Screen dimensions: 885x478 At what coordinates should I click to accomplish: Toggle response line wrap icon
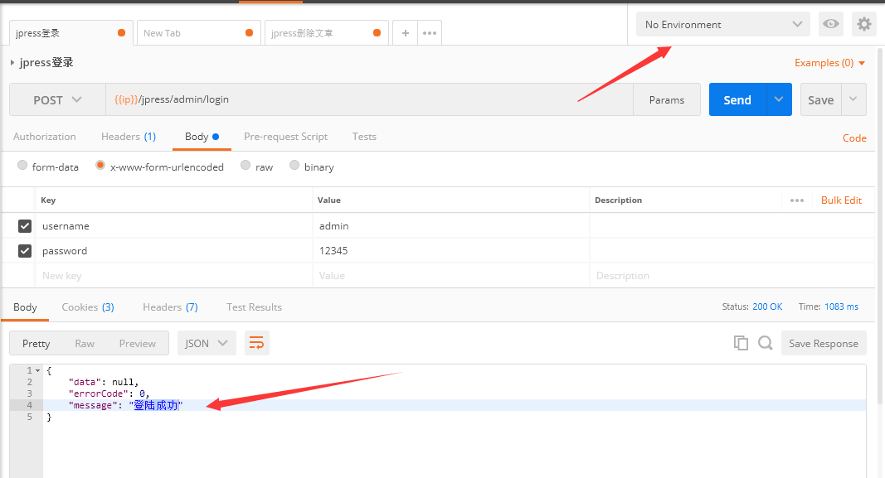(257, 343)
